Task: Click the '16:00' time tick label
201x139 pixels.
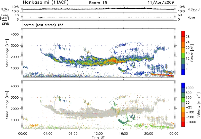Action: [x=123, y=134]
